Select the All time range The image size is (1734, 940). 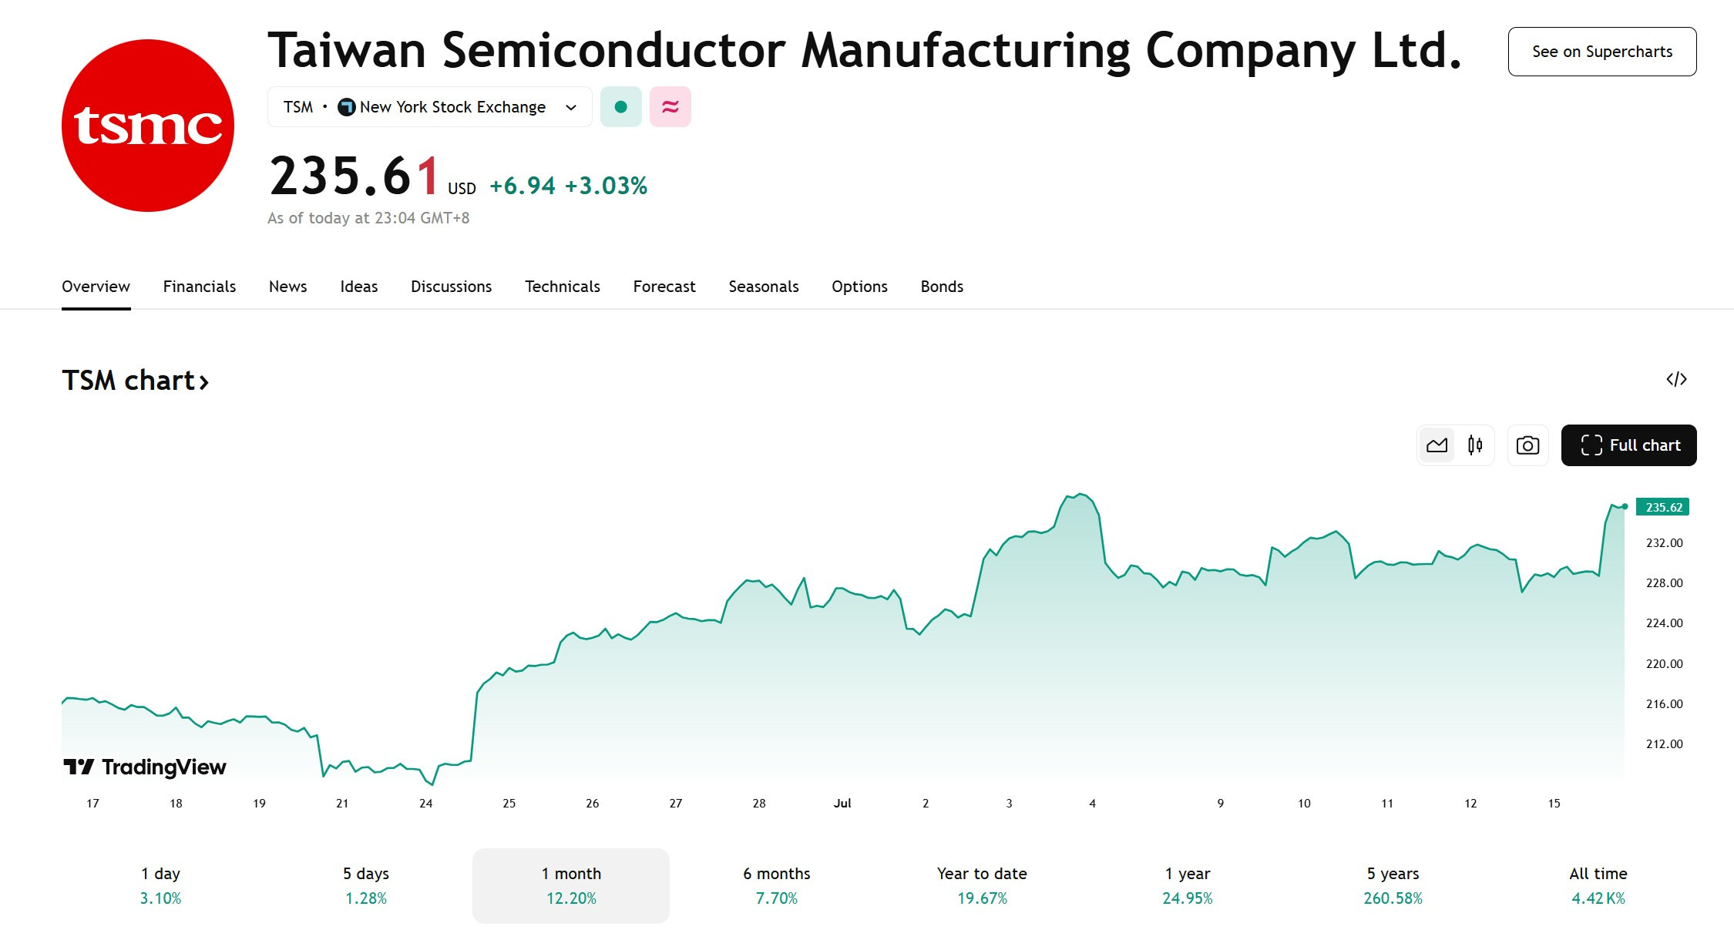pos(1598,886)
